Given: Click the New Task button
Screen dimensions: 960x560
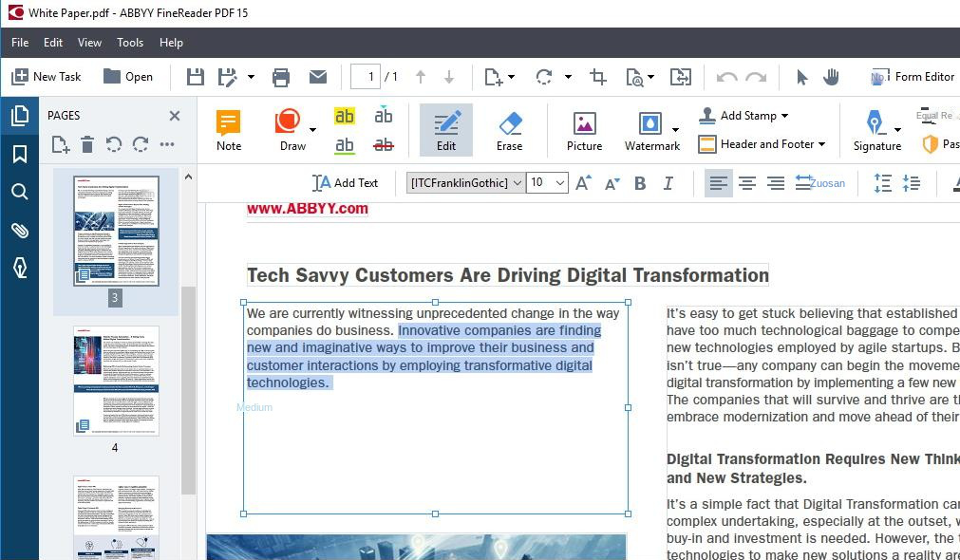Looking at the screenshot, I should click(46, 77).
